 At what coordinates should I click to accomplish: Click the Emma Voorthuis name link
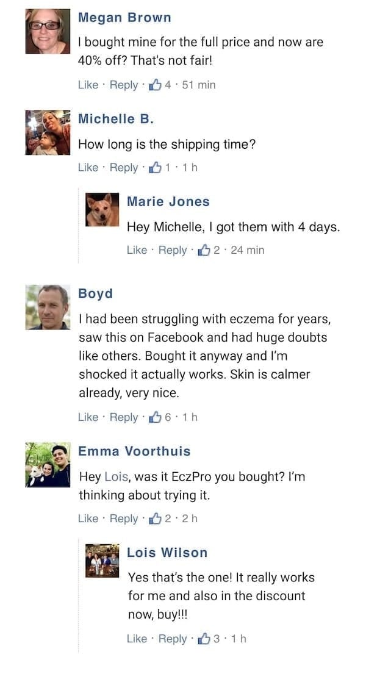tap(134, 451)
